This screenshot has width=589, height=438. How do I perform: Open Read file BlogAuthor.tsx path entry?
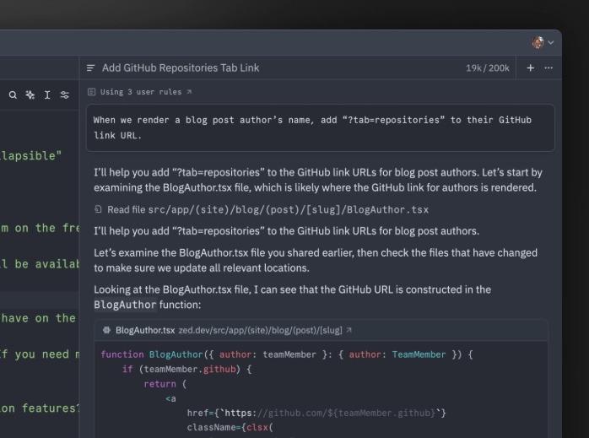267,209
